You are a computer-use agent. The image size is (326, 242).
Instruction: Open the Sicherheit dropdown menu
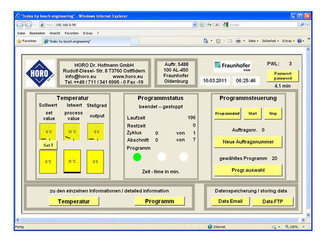(x=271, y=41)
